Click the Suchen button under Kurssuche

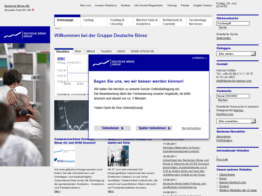223,100
